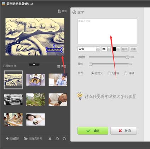Delete selected image with X icon
The image size is (150, 149).
click(x=50, y=139)
